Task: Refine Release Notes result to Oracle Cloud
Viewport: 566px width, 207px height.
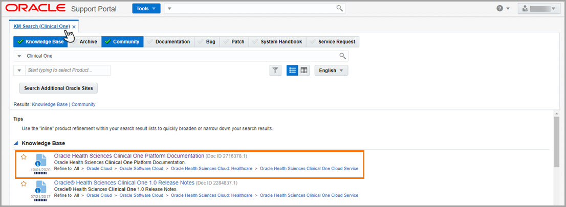Action: (99, 195)
